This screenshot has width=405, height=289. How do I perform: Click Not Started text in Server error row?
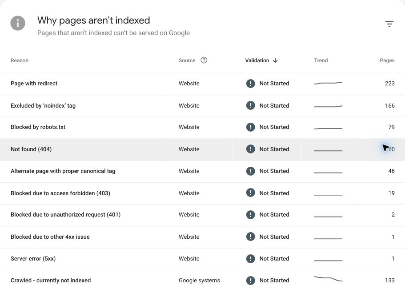coord(274,258)
